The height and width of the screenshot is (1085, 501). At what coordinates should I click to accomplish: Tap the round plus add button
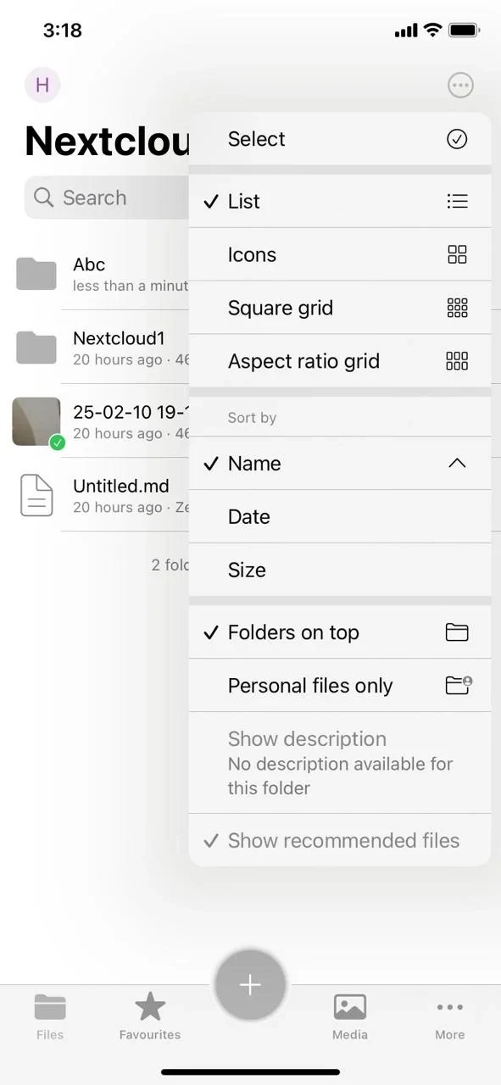click(250, 984)
